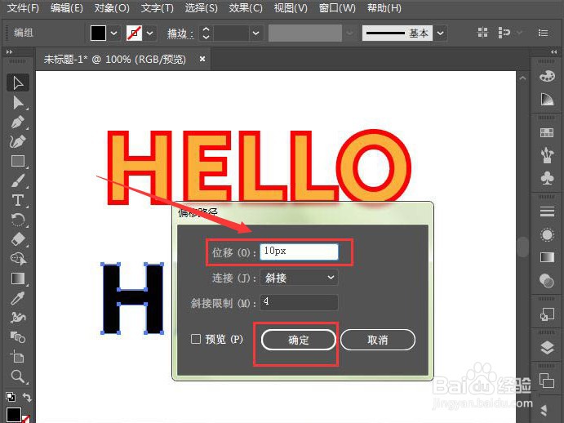Open the 效果(C) menu
564x423 pixels.
pyautogui.click(x=246, y=8)
